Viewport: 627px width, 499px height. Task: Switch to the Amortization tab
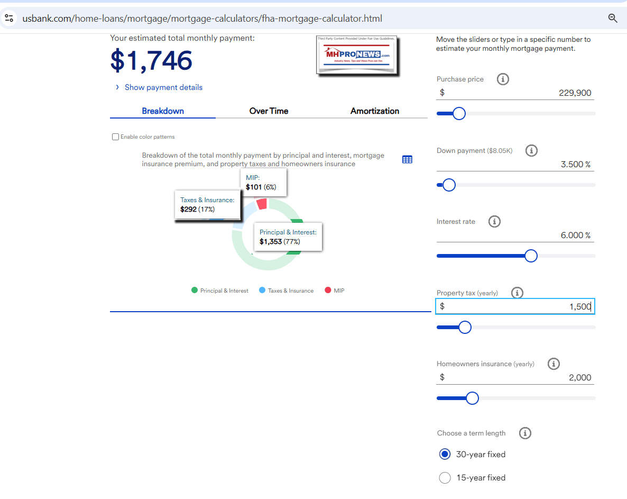[x=374, y=111]
